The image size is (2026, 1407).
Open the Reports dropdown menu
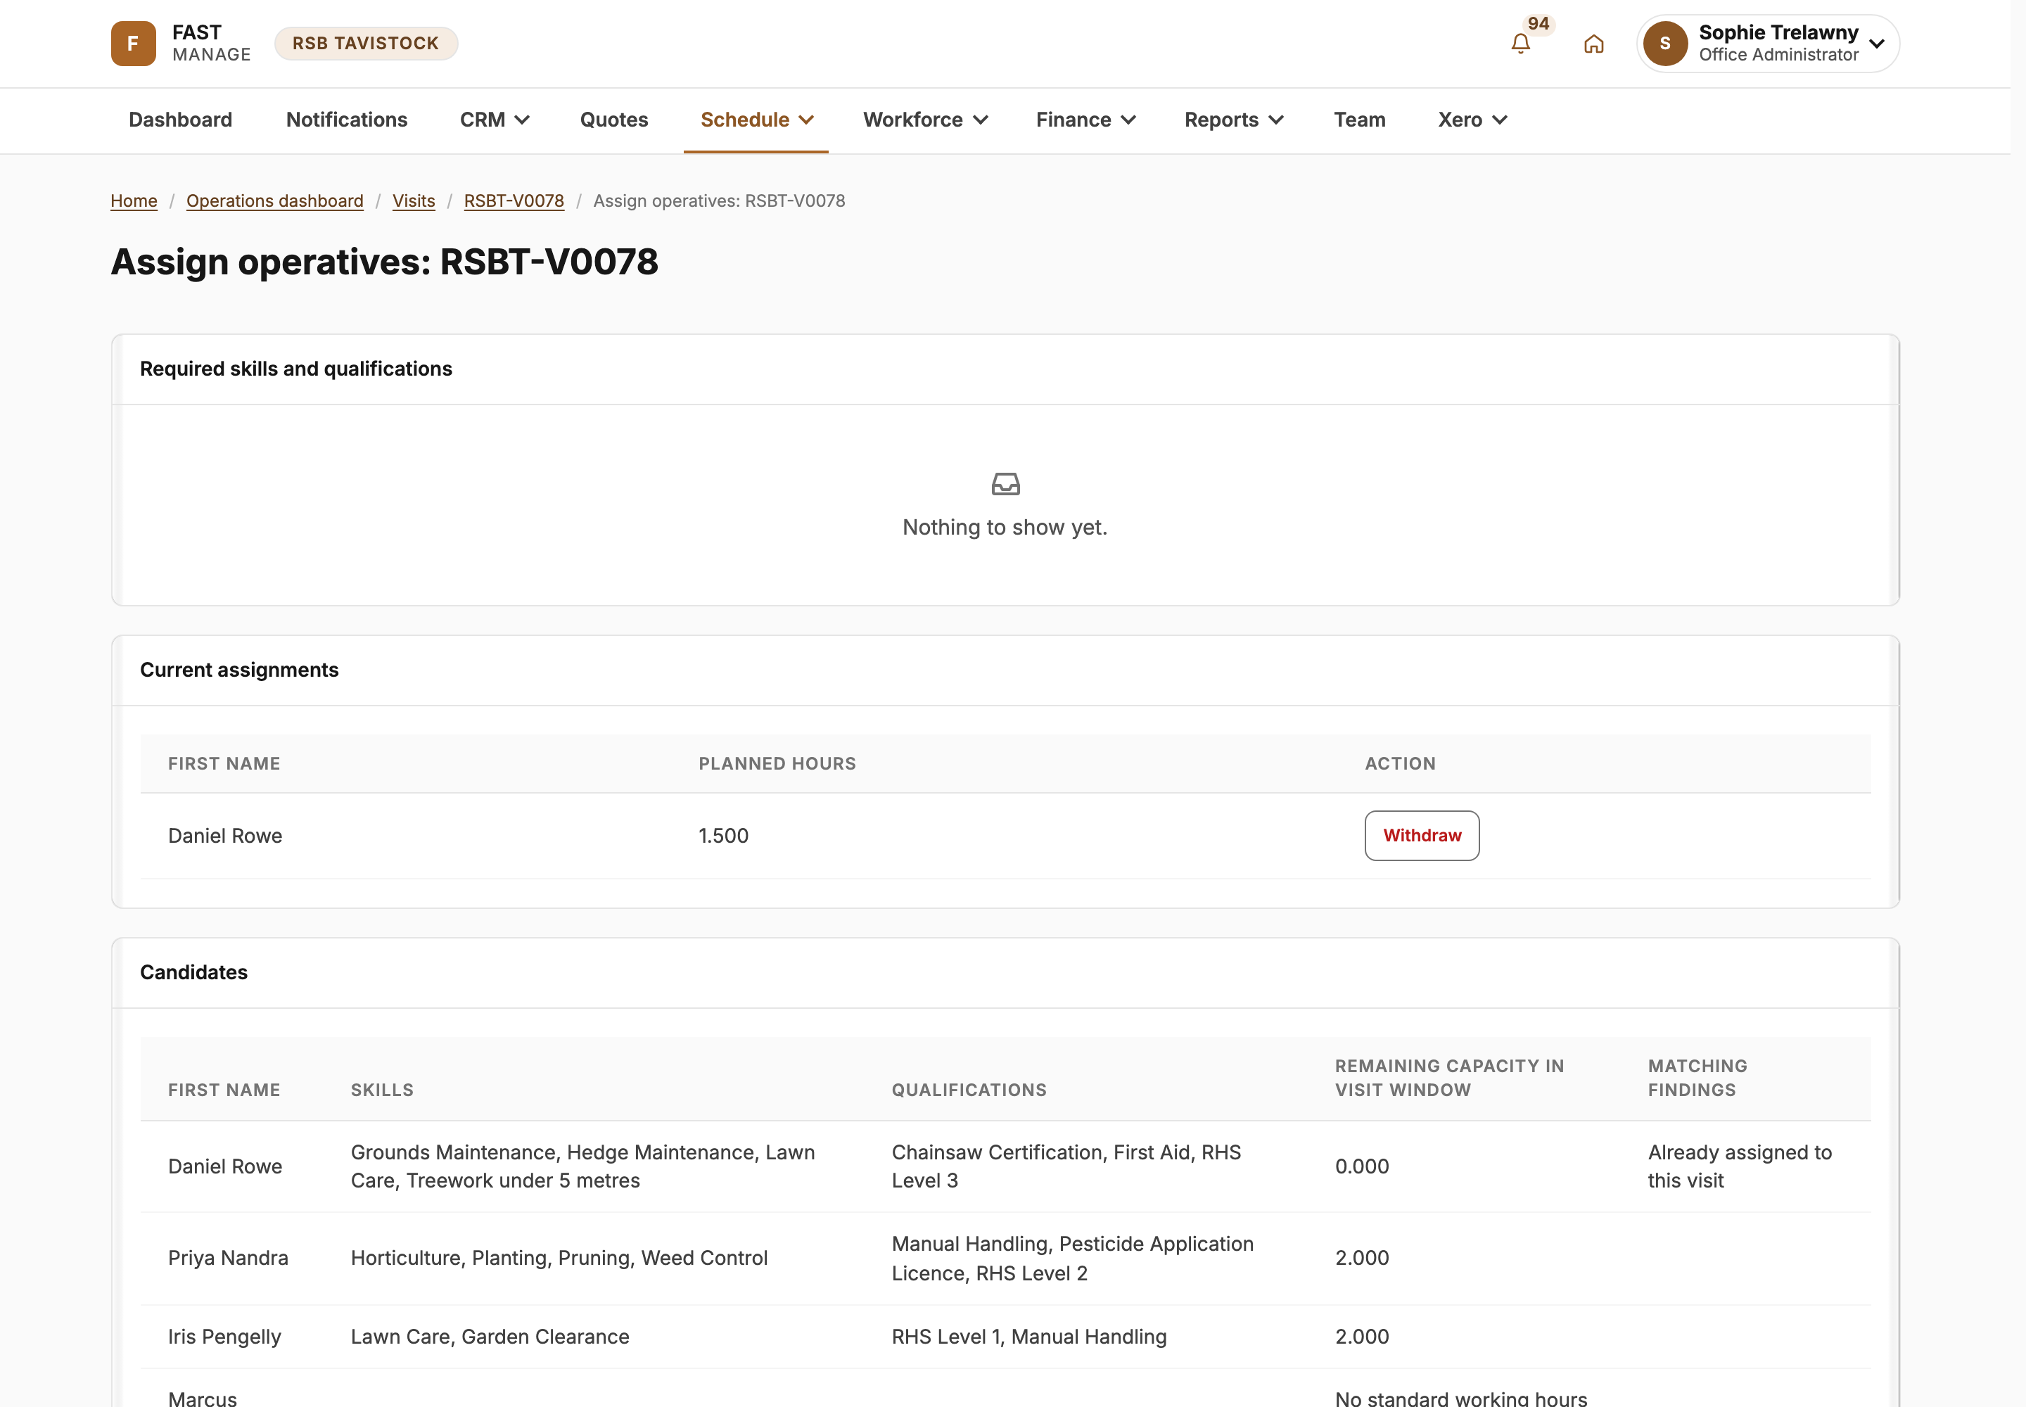click(1233, 120)
